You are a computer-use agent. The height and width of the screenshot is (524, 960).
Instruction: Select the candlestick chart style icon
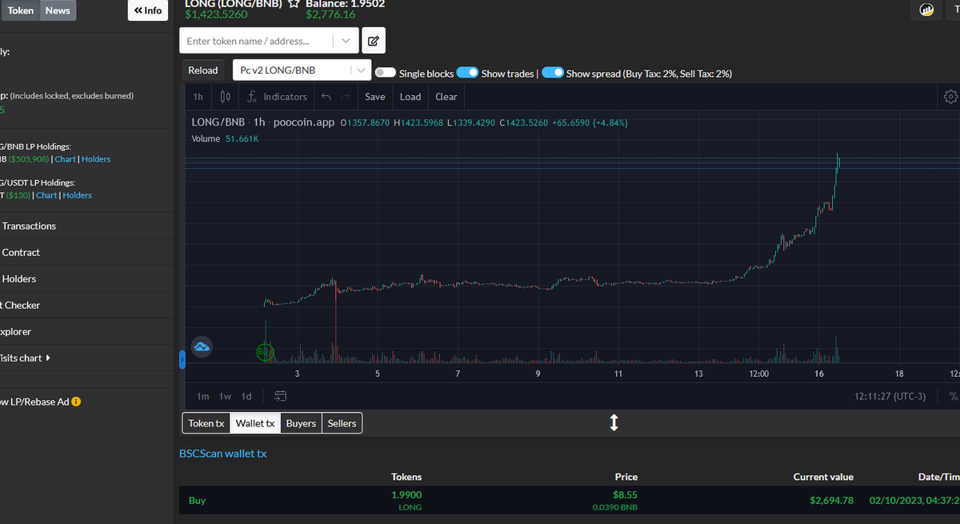225,96
